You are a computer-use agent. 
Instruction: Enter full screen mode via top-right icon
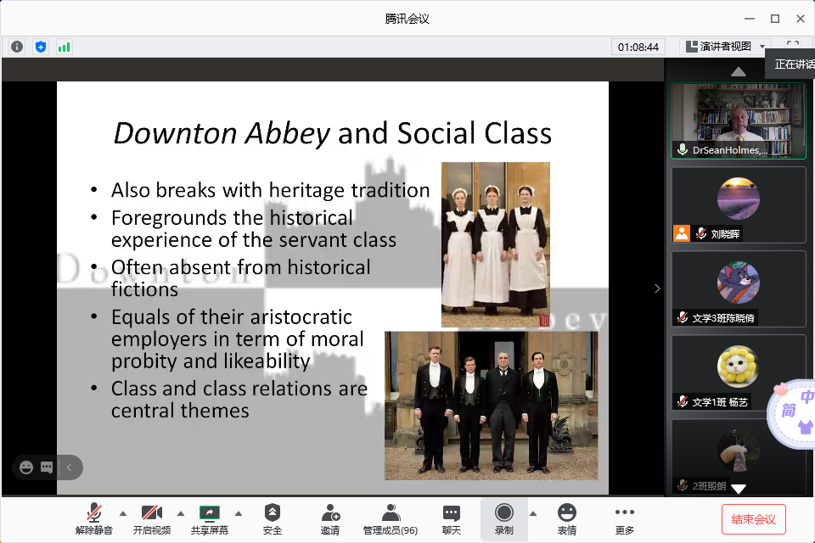point(793,47)
